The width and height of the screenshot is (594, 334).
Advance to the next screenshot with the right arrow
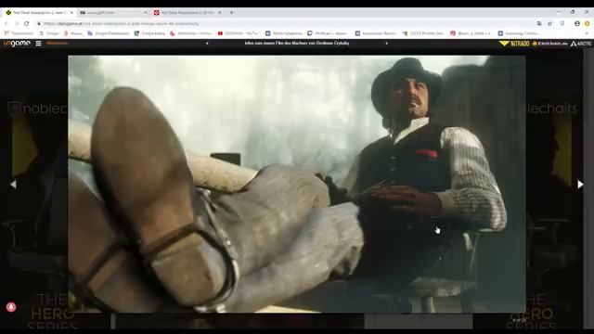coord(580,185)
